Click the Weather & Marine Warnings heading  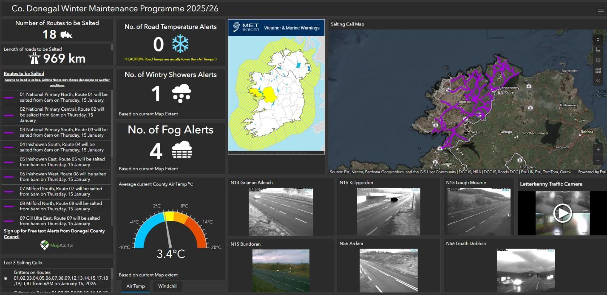tap(292, 28)
